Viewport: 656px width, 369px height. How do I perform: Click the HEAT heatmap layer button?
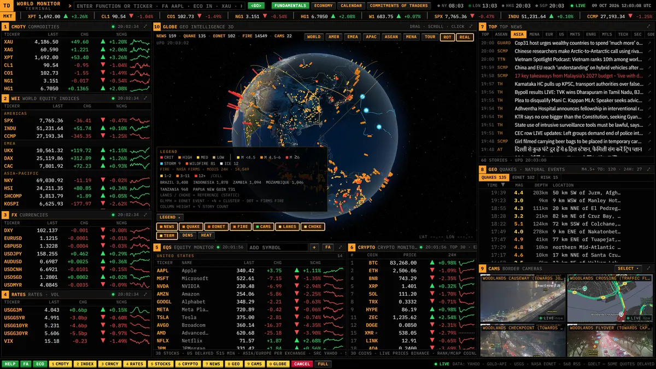tap(206, 236)
